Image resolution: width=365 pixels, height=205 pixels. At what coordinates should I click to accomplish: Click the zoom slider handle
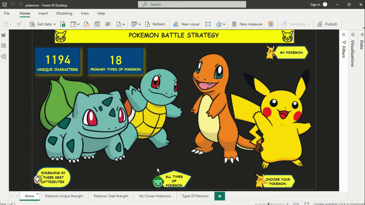tap(269, 204)
